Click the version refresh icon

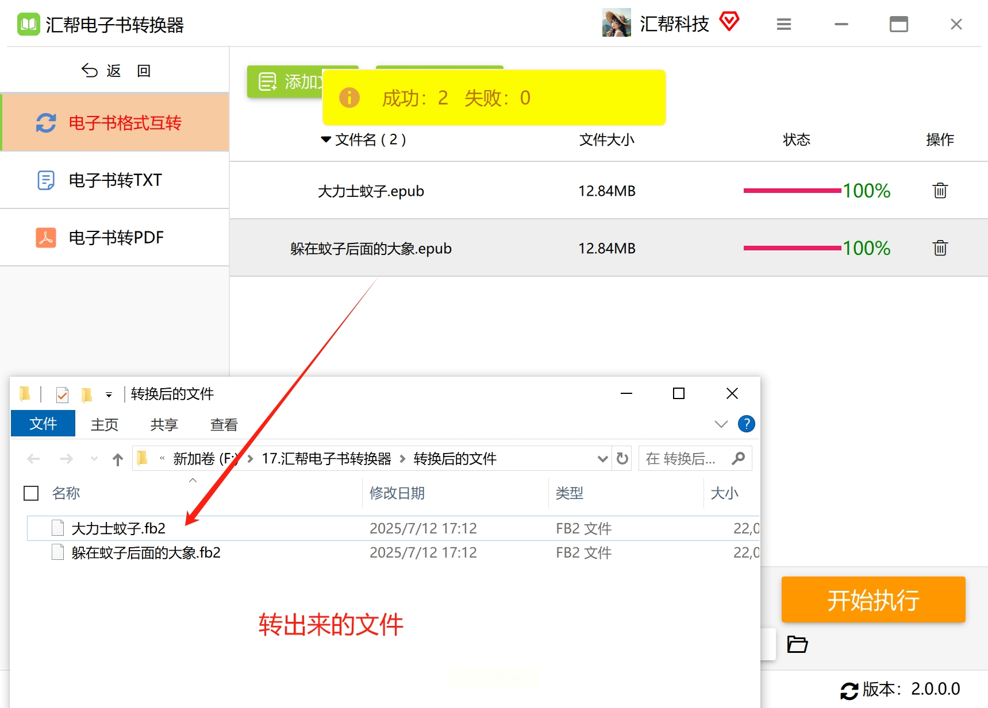[849, 690]
